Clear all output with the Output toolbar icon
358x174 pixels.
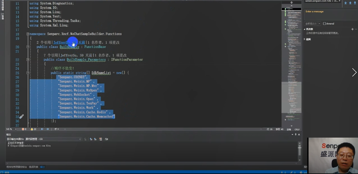point(101,139)
